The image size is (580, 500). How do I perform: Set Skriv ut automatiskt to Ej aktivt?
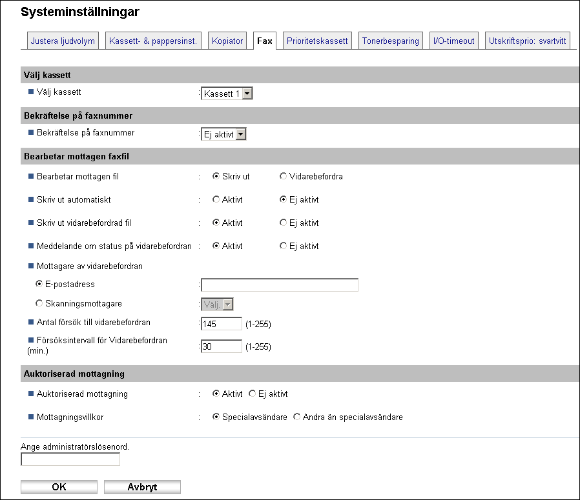pos(283,199)
